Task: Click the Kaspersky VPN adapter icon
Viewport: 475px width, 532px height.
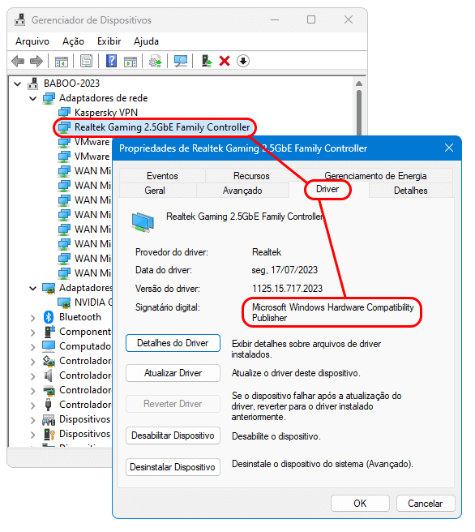Action: pos(64,112)
